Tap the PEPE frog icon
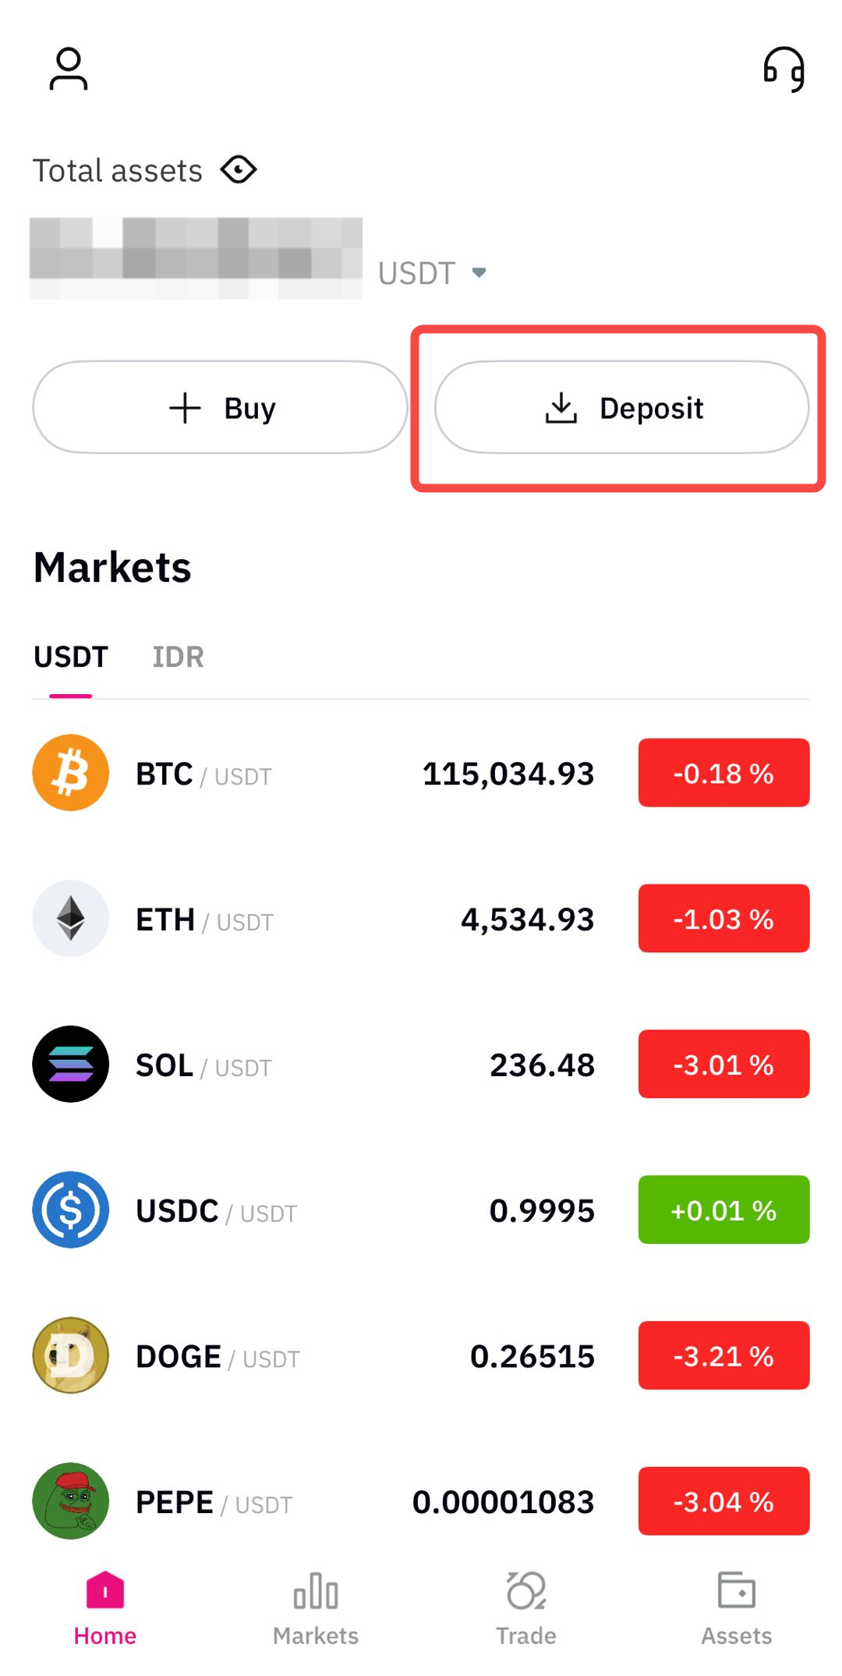Image resolution: width=842 pixels, height=1676 pixels. tap(71, 1501)
